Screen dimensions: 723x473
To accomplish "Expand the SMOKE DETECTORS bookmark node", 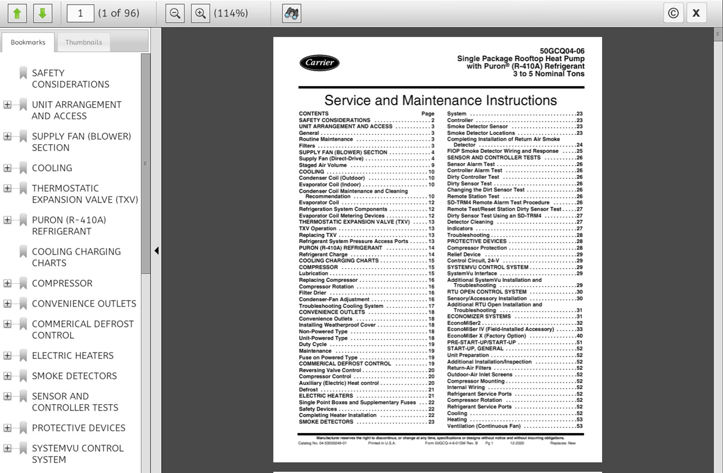I will (8, 376).
